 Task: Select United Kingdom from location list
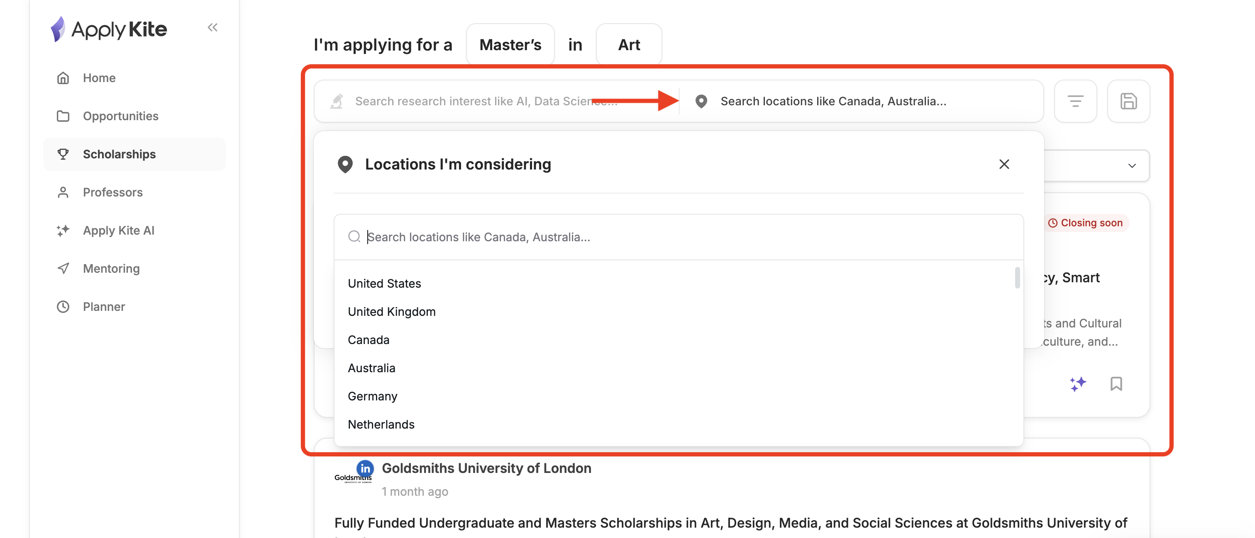click(391, 312)
